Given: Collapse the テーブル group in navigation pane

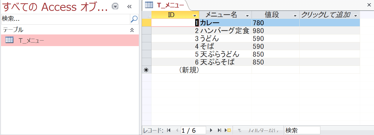Looking at the screenshot, I should 132,30.
